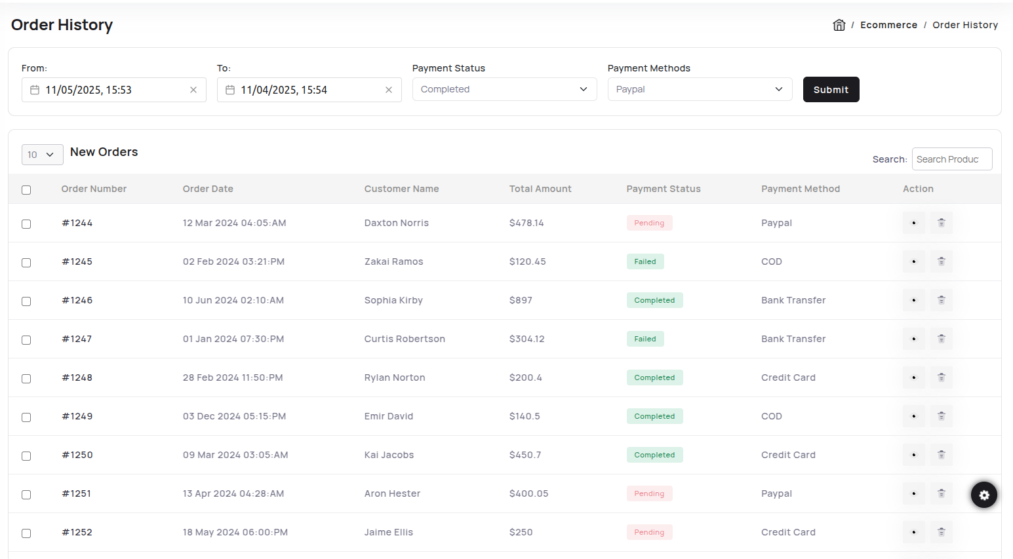Sort by the Total Amount column header
The image size is (1013, 559).
pos(540,189)
